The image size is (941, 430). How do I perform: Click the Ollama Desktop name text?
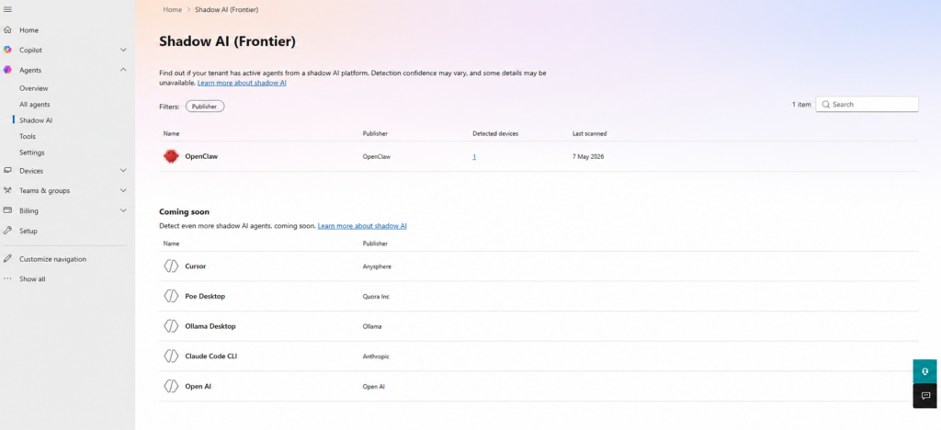[x=210, y=326]
